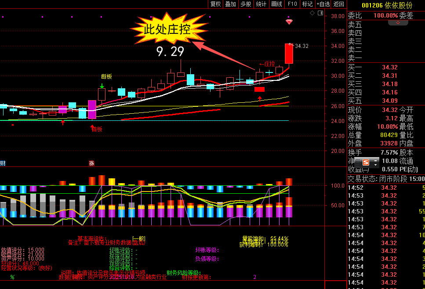The image size is (425, 289).
Task: Click the red gem marker icon
Action: pos(289,22)
